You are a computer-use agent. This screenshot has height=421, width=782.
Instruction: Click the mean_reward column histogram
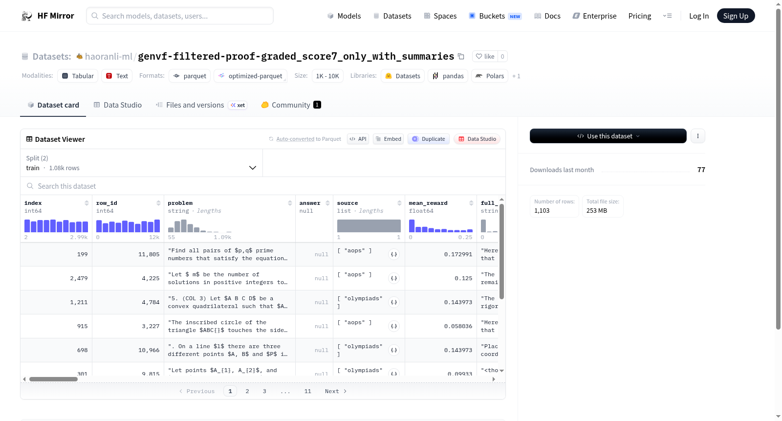[x=441, y=226]
